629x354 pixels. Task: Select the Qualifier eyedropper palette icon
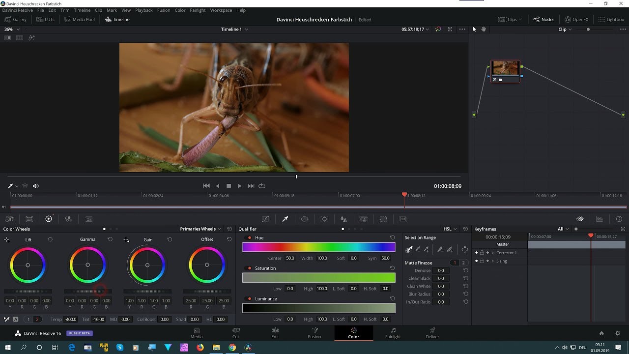285,219
